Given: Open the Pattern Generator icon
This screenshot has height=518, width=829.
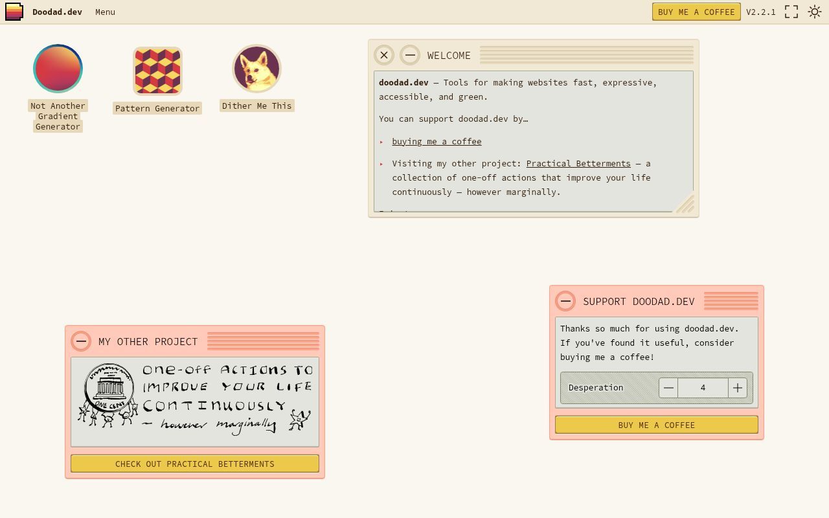Looking at the screenshot, I should click(x=157, y=71).
